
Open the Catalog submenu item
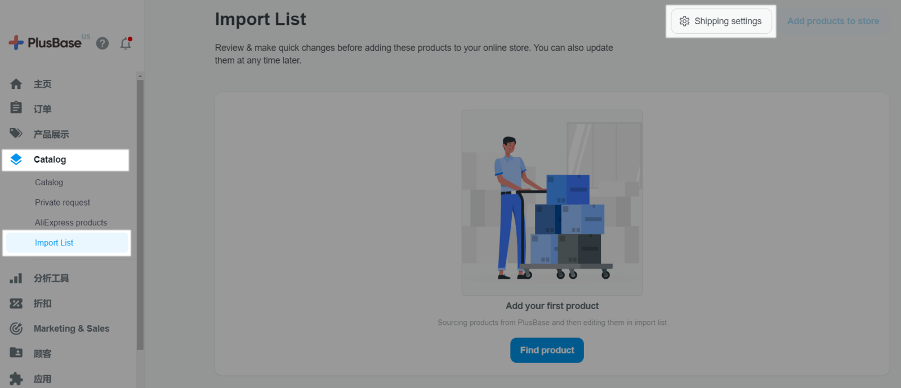(x=49, y=182)
